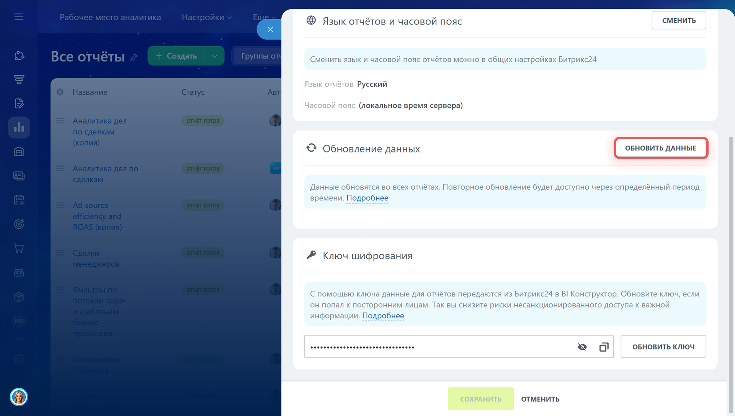The height and width of the screenshot is (416, 735).
Task: Click the pin icon next to Все отчёты
Action: (134, 57)
